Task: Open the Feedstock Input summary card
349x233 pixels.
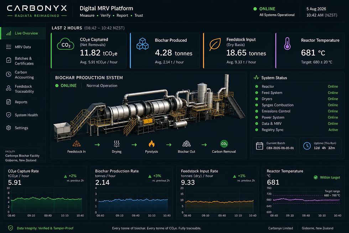Action: coord(238,51)
